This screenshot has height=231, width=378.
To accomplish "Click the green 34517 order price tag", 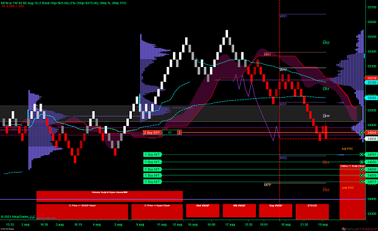I will (371, 182).
